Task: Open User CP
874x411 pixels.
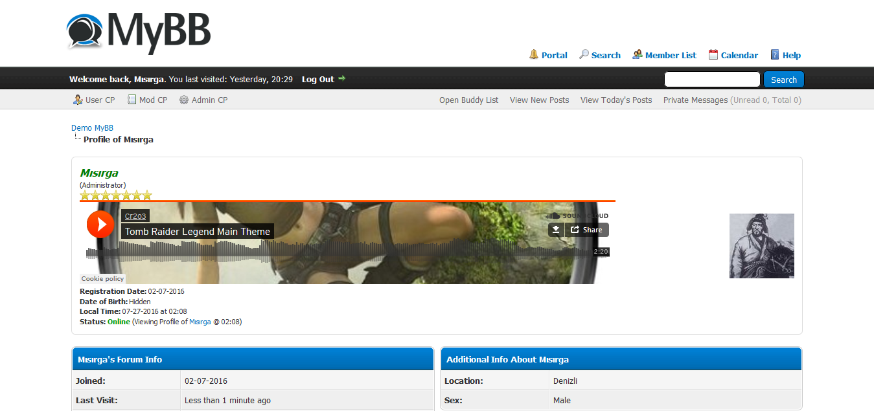Action: click(x=94, y=100)
